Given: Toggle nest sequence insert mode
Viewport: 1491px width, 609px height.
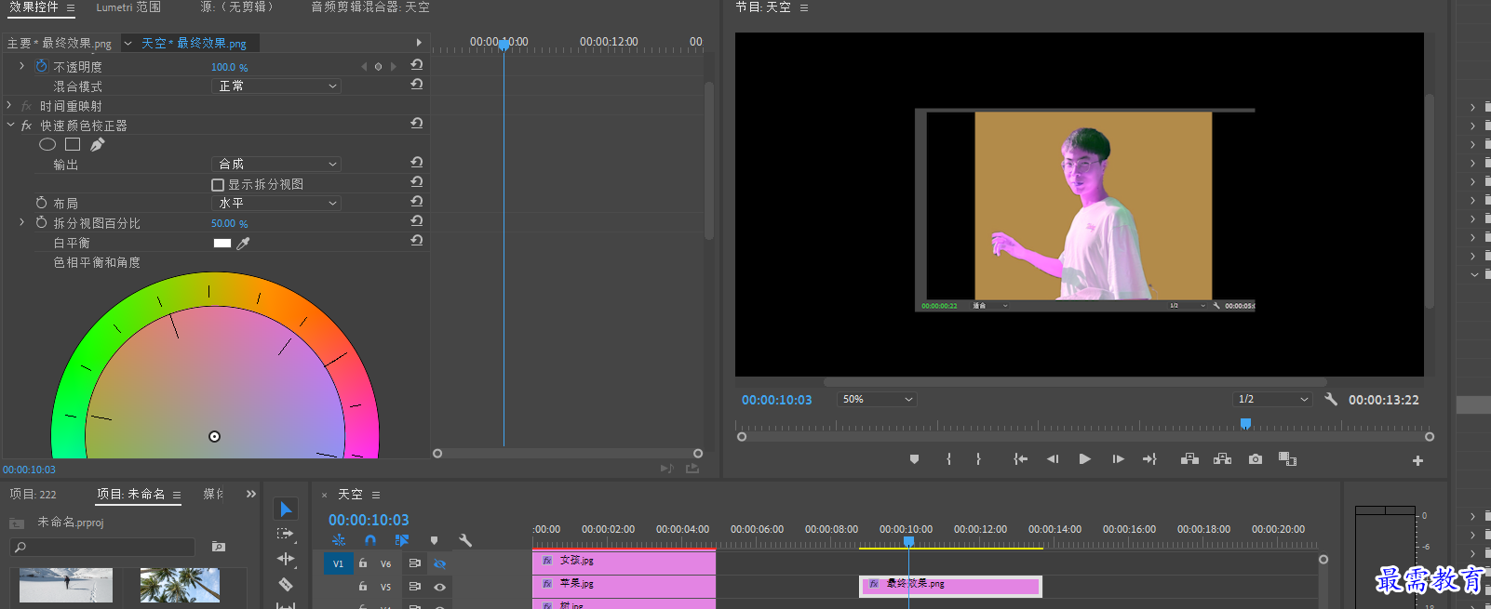Looking at the screenshot, I should pyautogui.click(x=339, y=540).
